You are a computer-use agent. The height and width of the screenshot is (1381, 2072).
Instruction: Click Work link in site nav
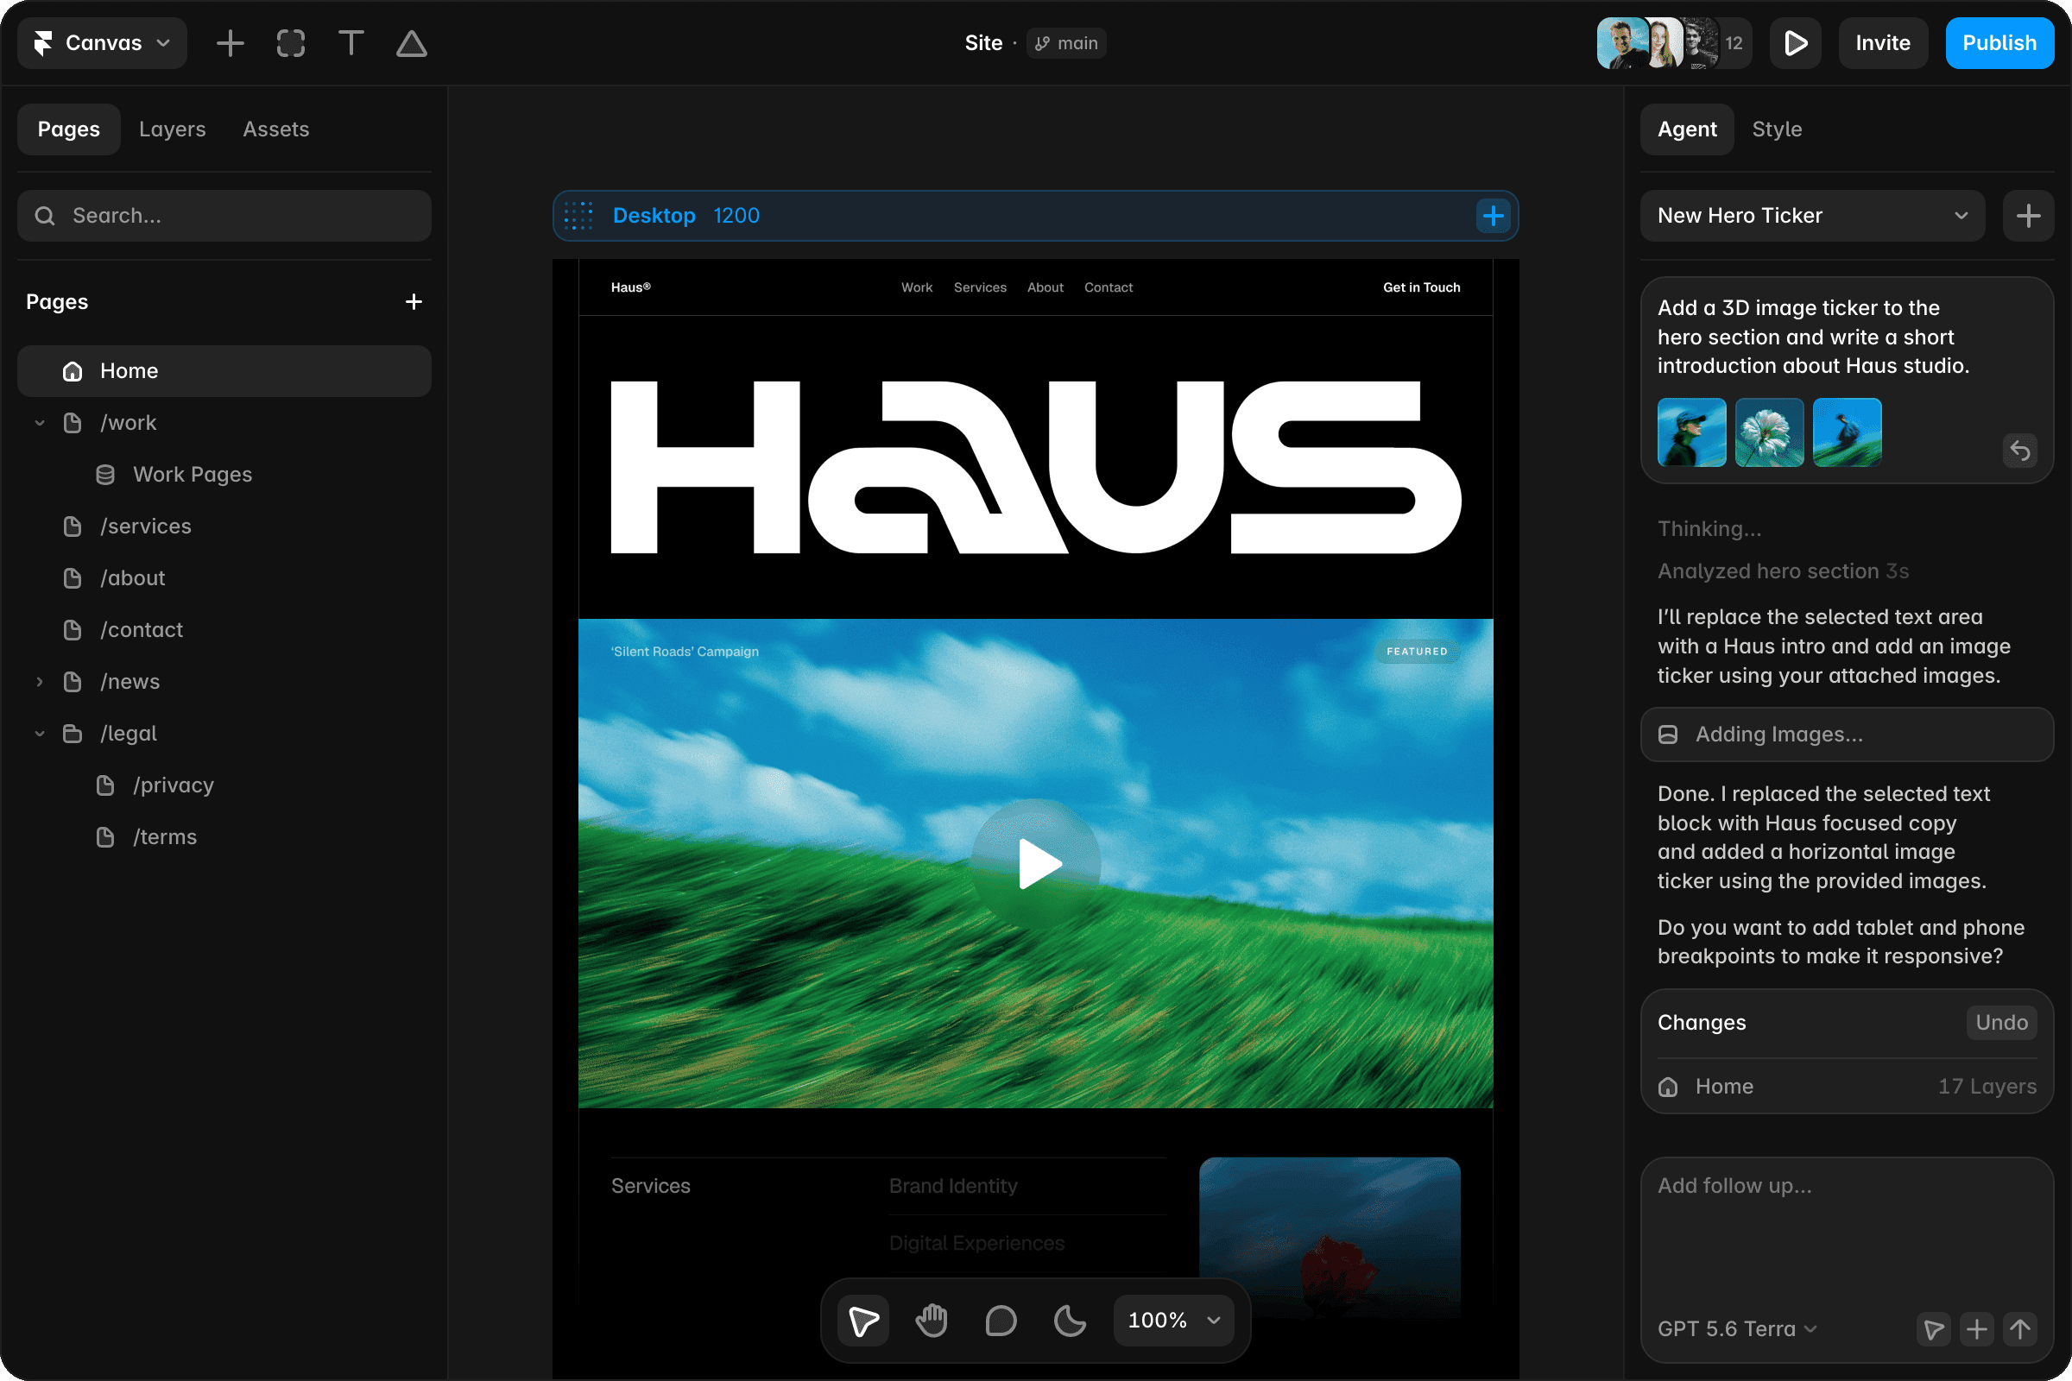coord(916,287)
